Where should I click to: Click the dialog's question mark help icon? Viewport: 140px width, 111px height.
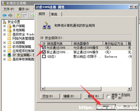[x=131, y=7]
